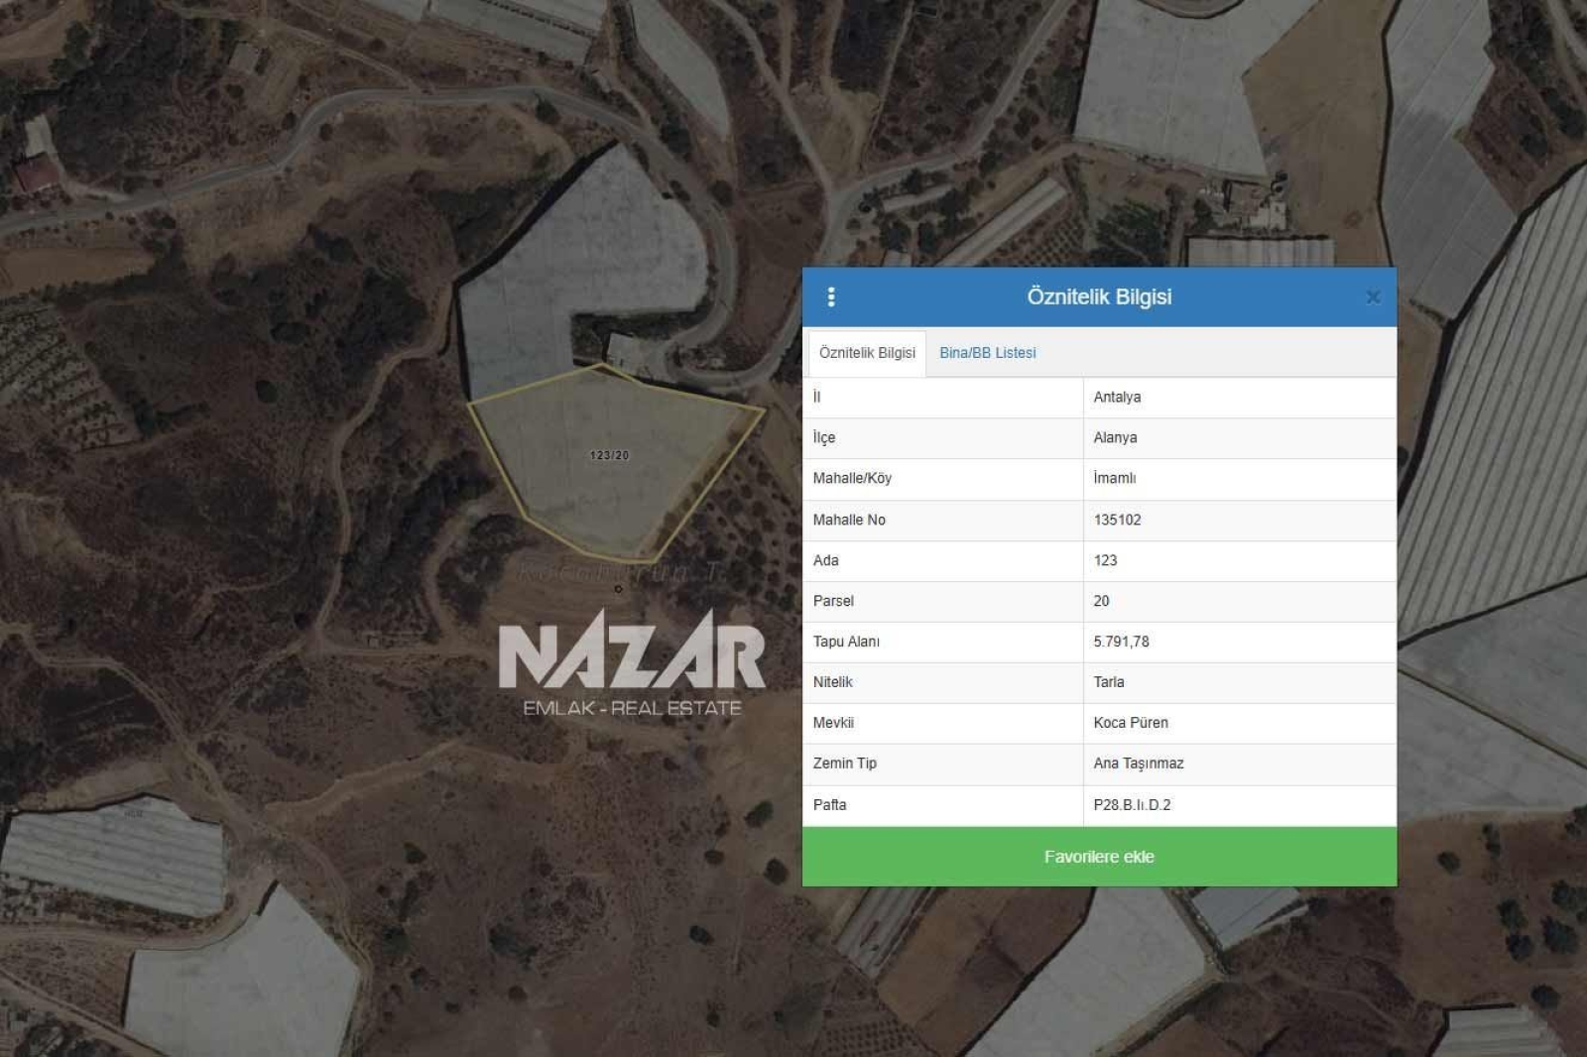Select the Koca Püren location value
The height and width of the screenshot is (1057, 1587).
(1131, 723)
